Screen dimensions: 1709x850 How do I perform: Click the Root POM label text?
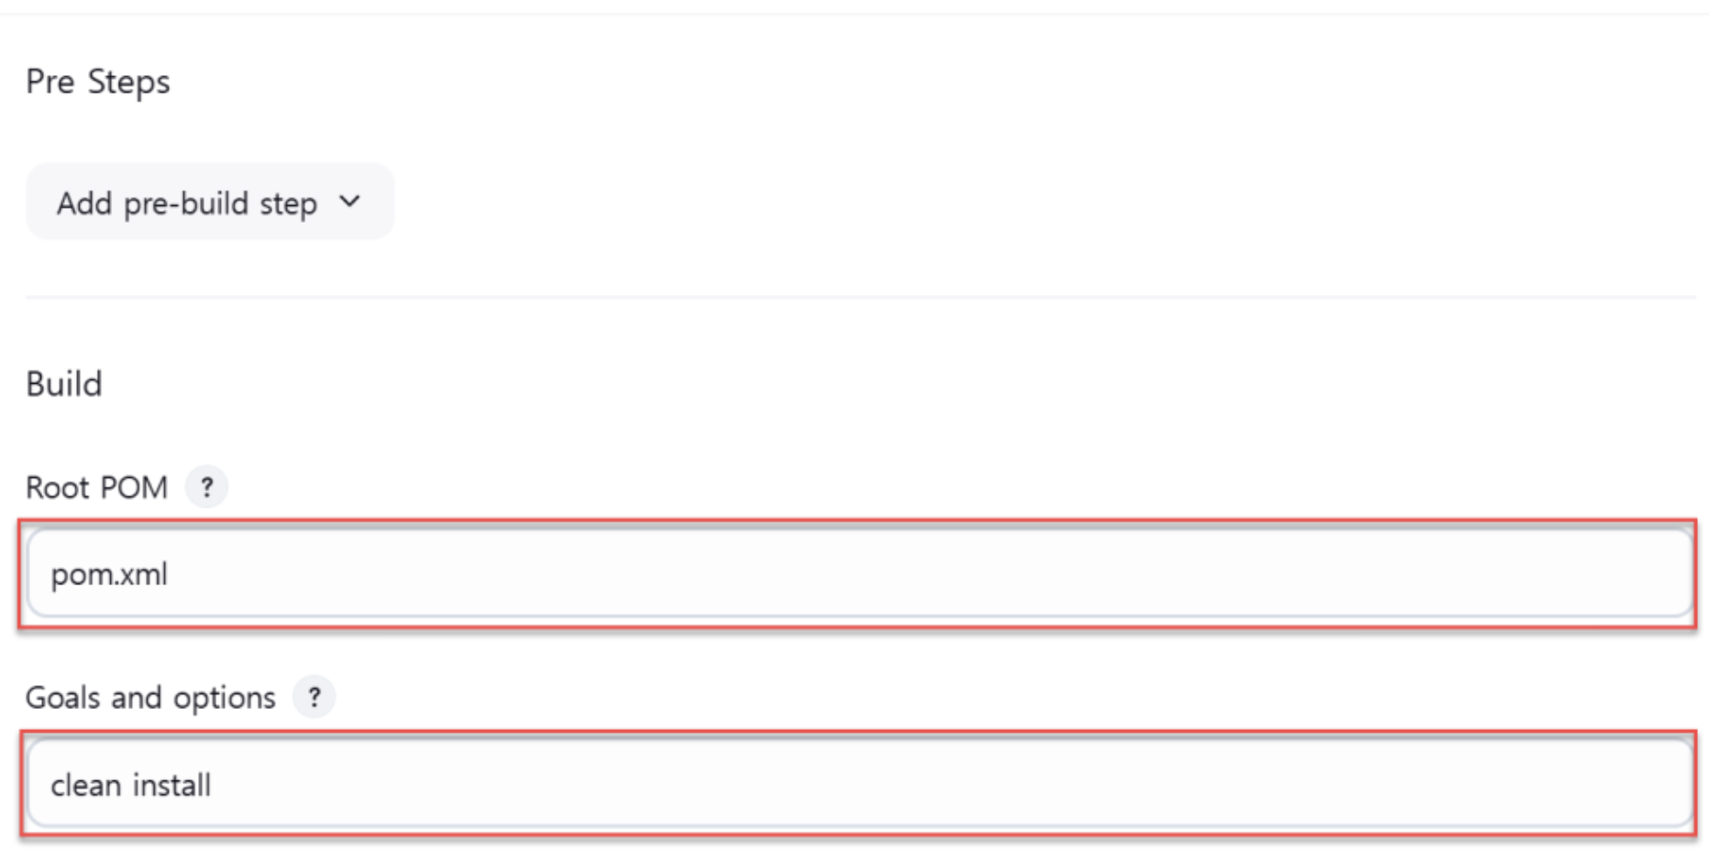(x=96, y=488)
